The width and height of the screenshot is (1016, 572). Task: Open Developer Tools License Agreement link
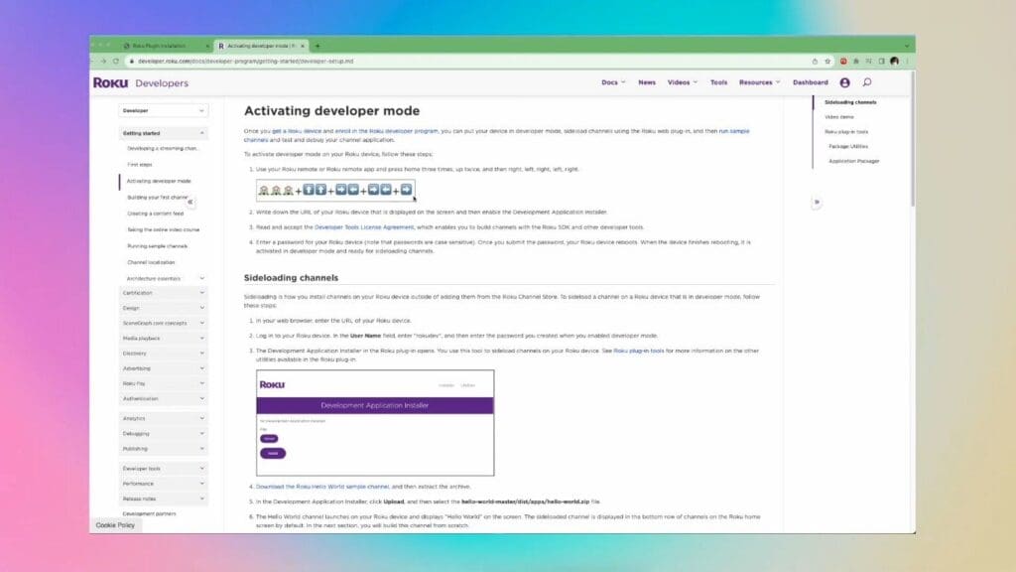(x=364, y=227)
